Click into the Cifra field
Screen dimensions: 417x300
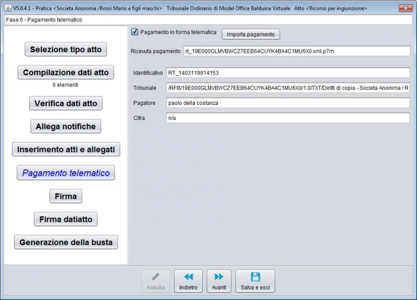(x=288, y=118)
